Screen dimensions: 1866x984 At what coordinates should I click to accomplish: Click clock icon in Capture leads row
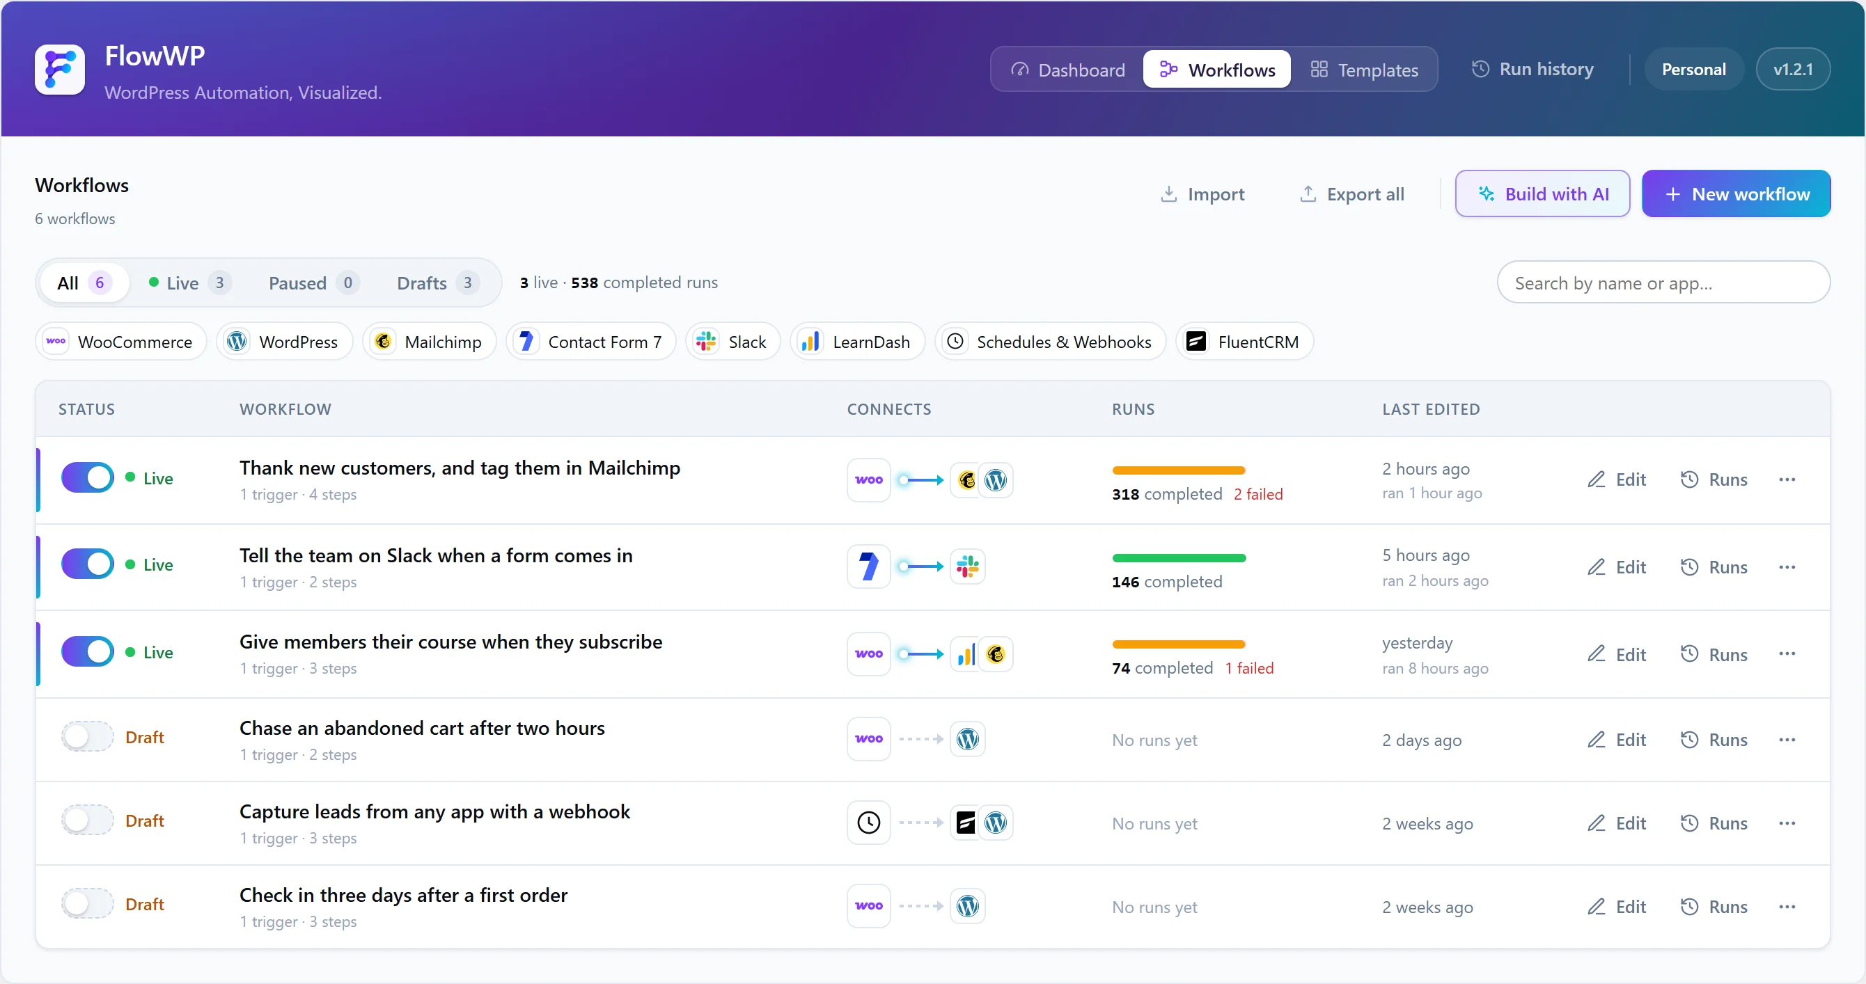(868, 823)
